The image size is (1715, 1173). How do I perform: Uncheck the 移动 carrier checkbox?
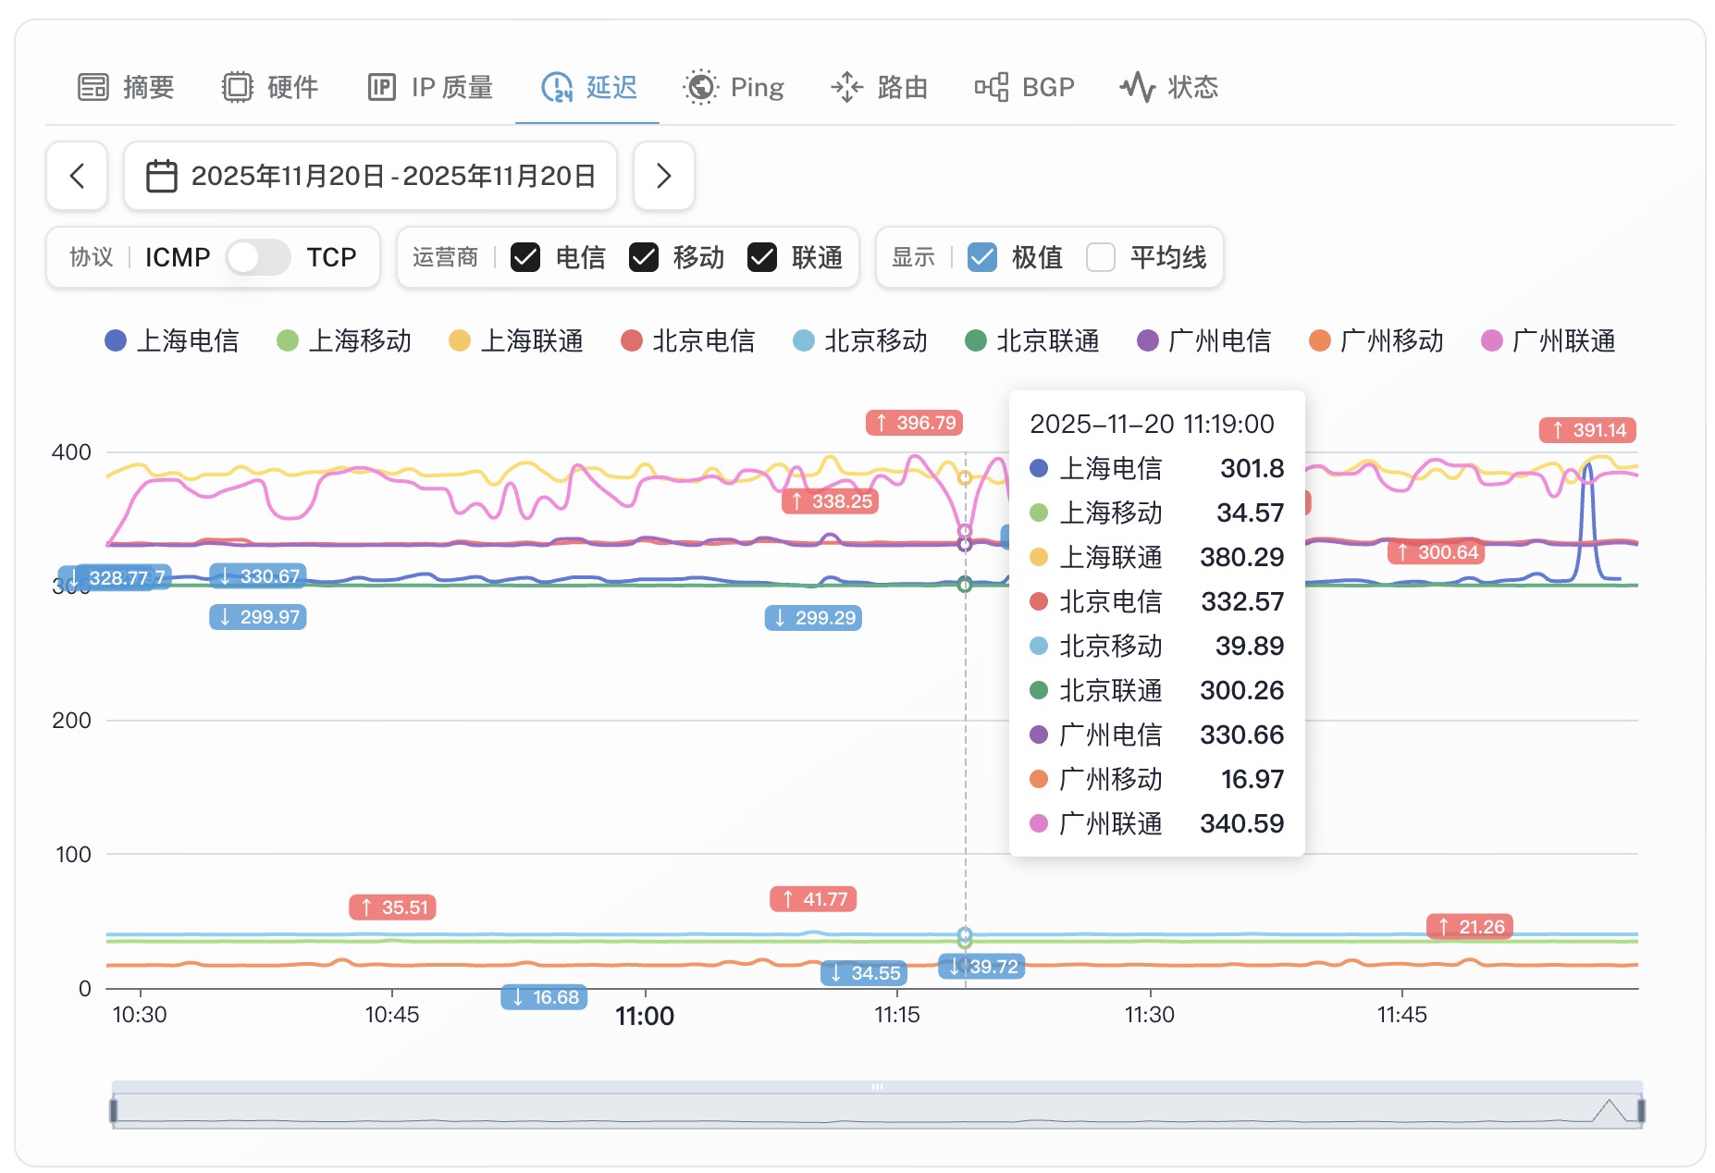tap(644, 257)
